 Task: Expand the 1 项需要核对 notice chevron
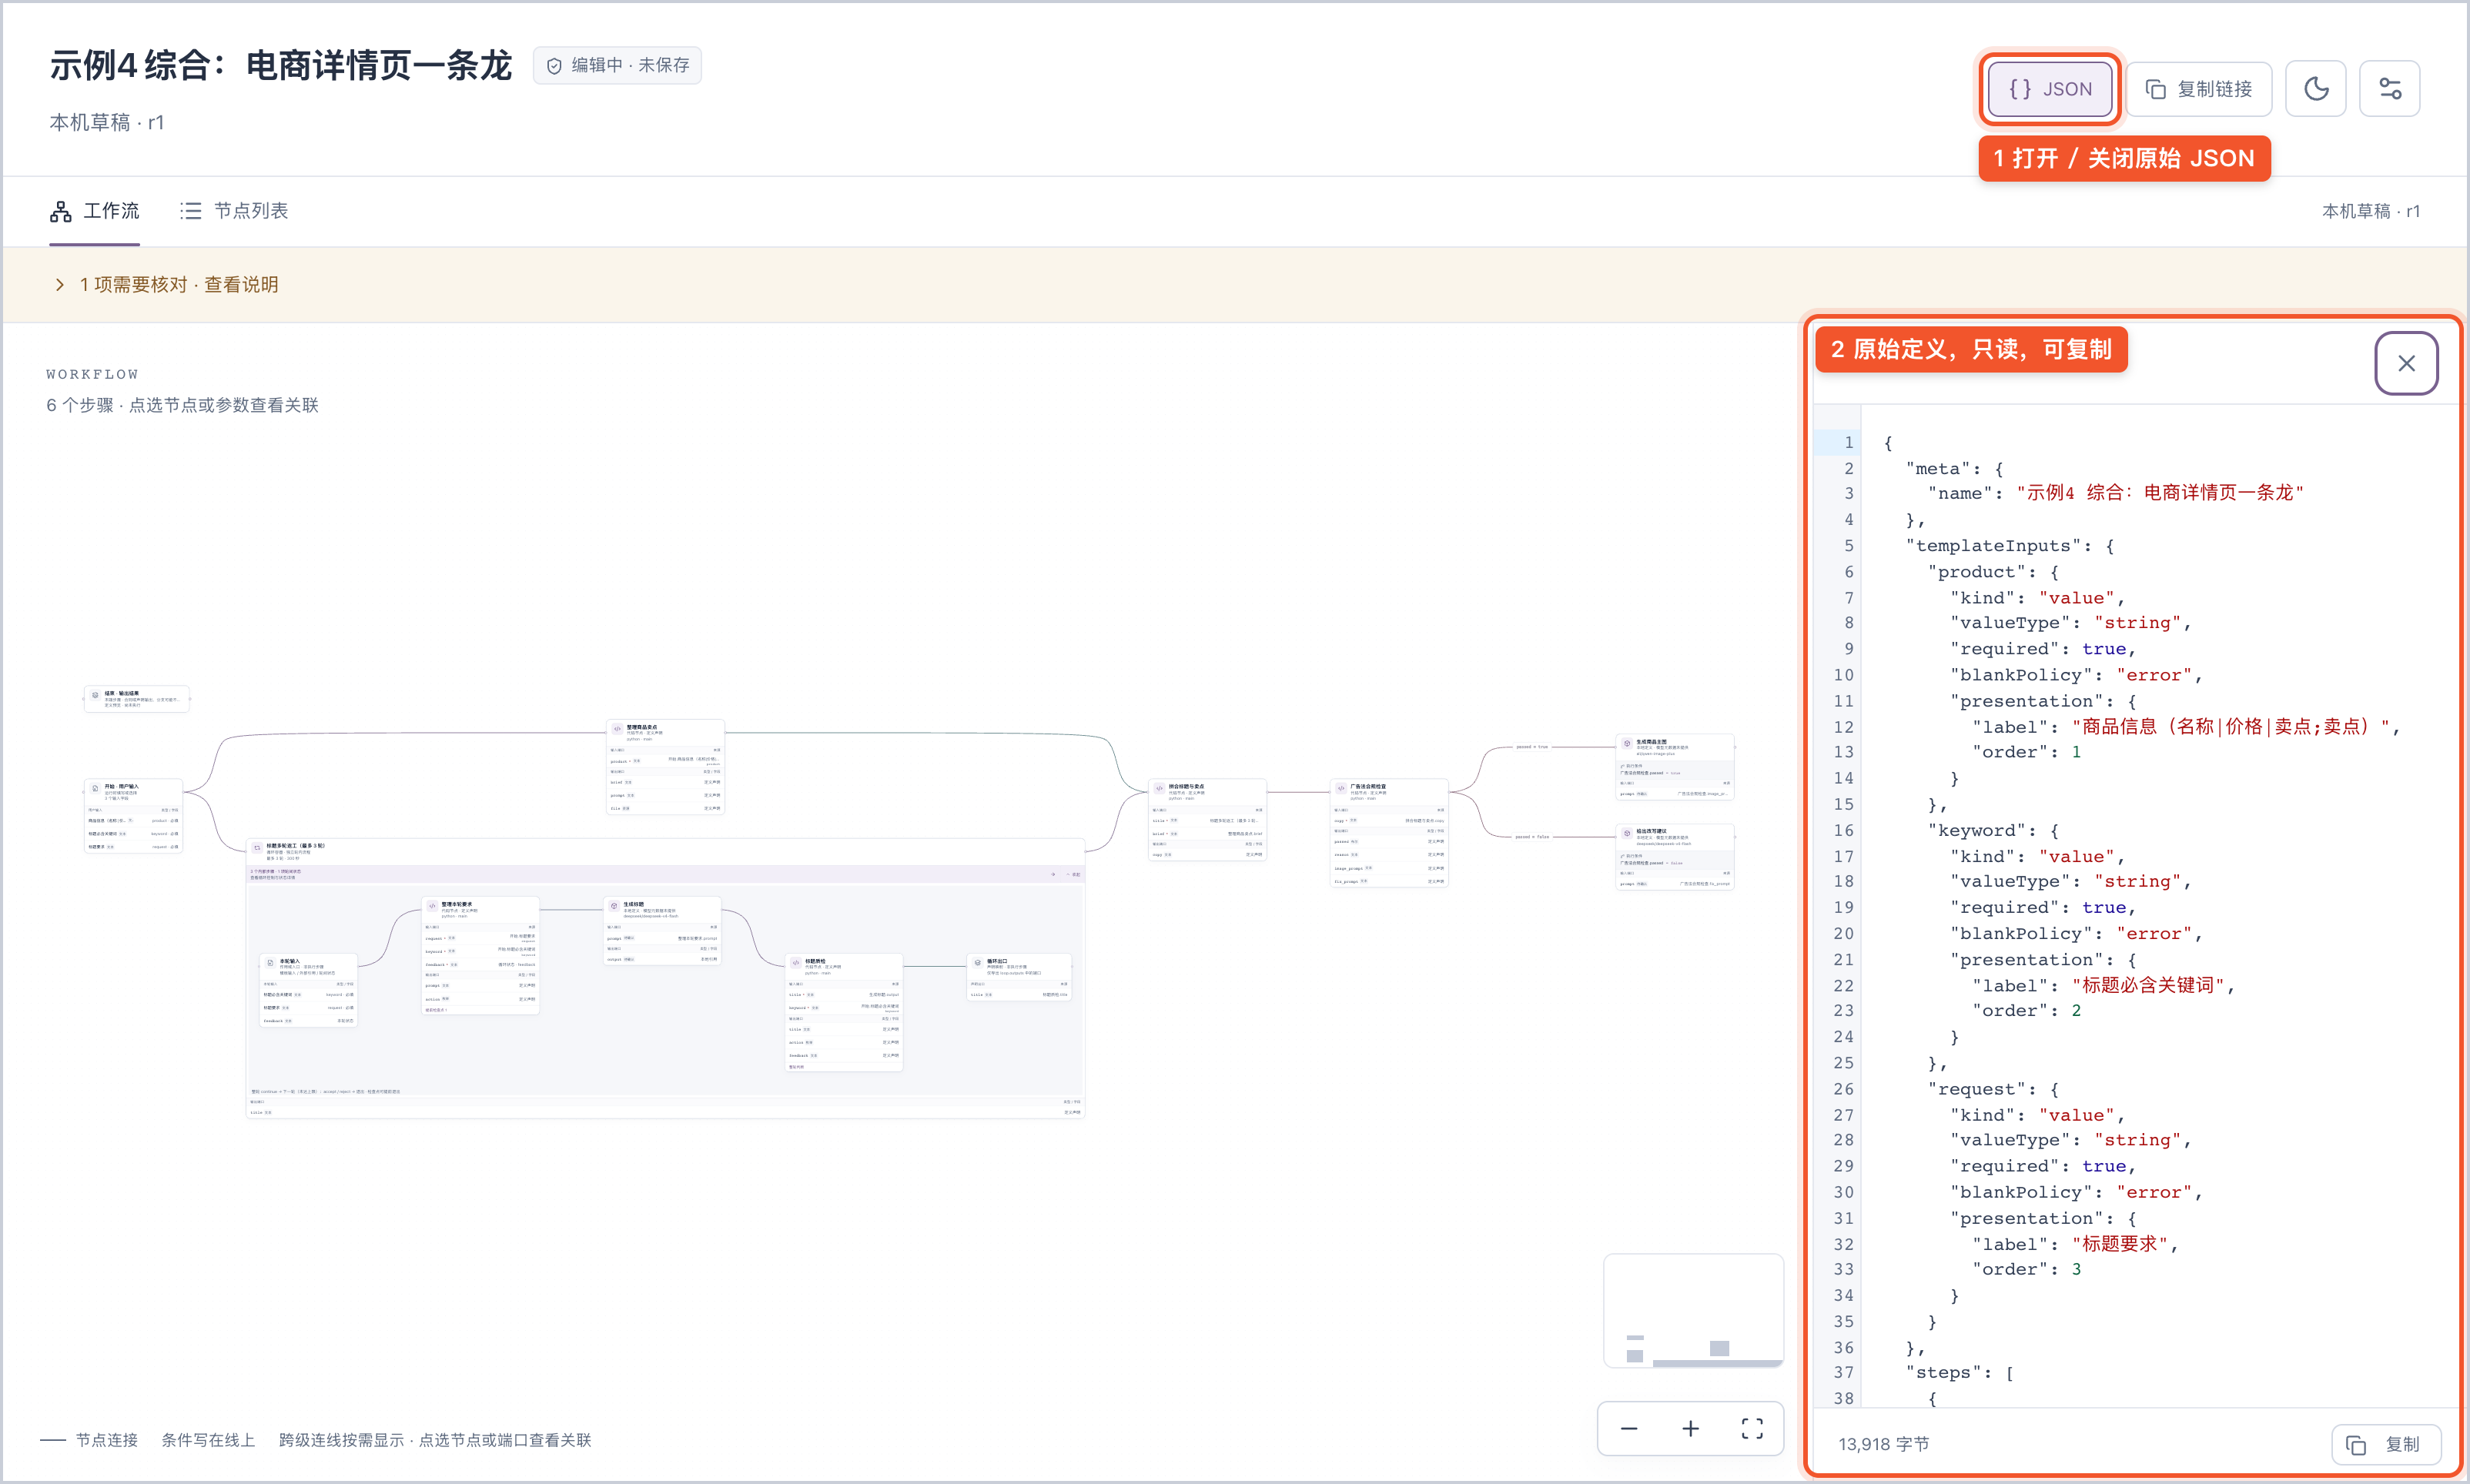pyautogui.click(x=60, y=285)
